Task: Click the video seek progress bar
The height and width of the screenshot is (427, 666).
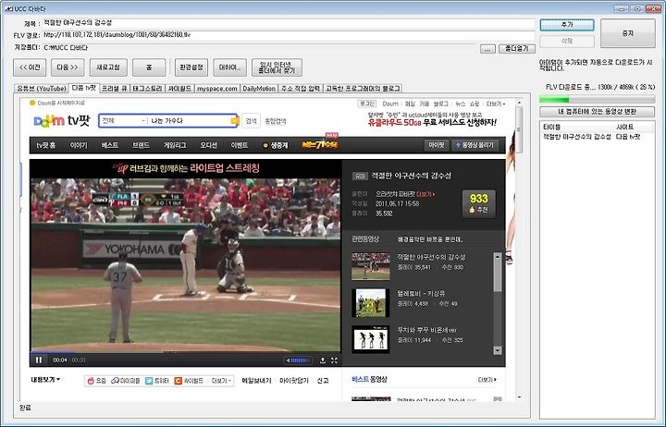Action: tap(185, 352)
